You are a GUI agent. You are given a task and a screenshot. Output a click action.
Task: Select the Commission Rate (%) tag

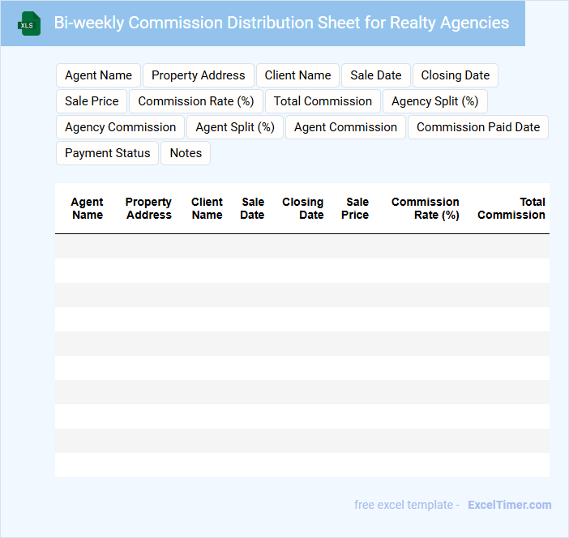[196, 101]
